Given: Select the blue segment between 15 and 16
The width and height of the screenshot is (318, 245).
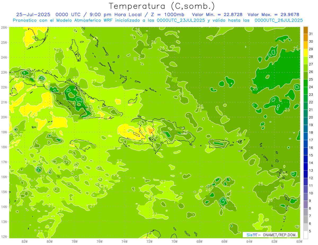Looking at the screenshot, I should [306, 151].
